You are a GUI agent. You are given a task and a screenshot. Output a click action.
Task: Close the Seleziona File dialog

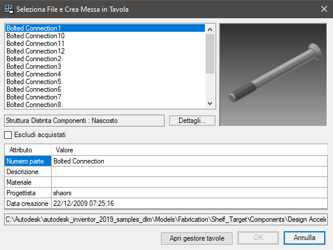point(324,9)
